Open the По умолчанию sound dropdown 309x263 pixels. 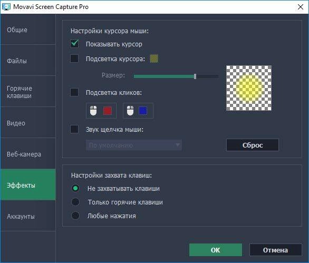[134, 145]
